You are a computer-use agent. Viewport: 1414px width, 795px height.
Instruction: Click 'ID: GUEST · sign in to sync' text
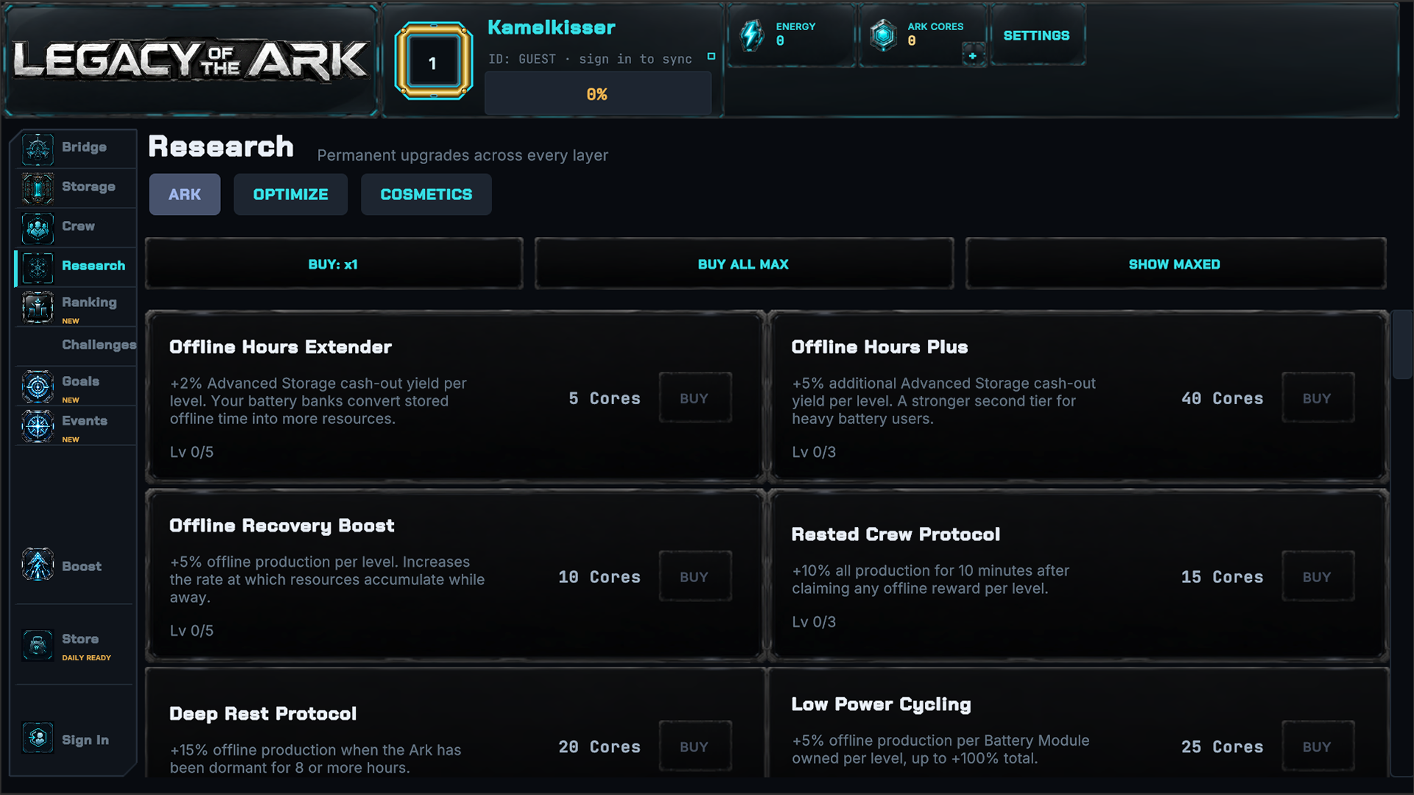coord(590,59)
